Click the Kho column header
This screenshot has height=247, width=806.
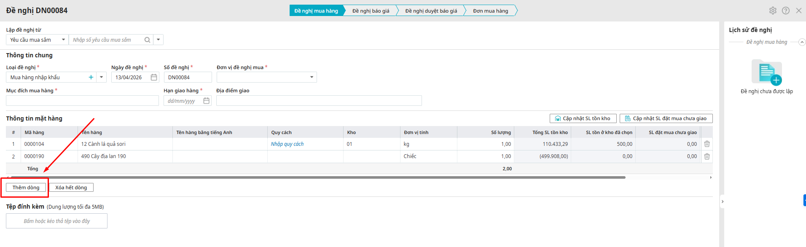pyautogui.click(x=372, y=132)
